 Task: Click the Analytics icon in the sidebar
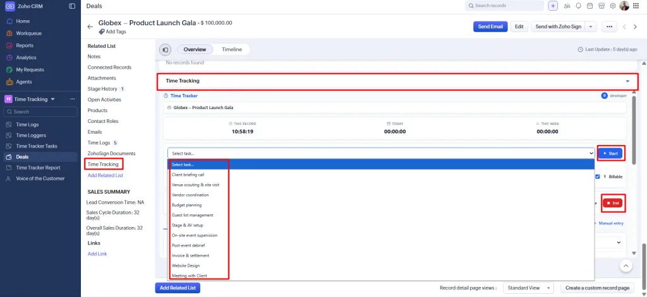9,57
